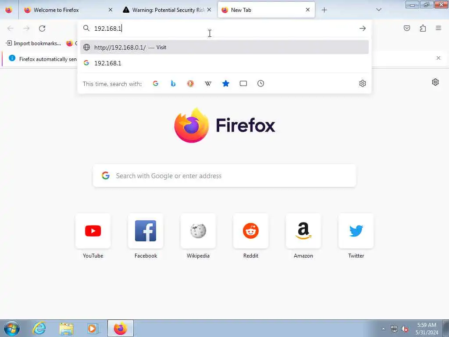
Task: Click Search with Google or enter address box
Action: [224, 176]
